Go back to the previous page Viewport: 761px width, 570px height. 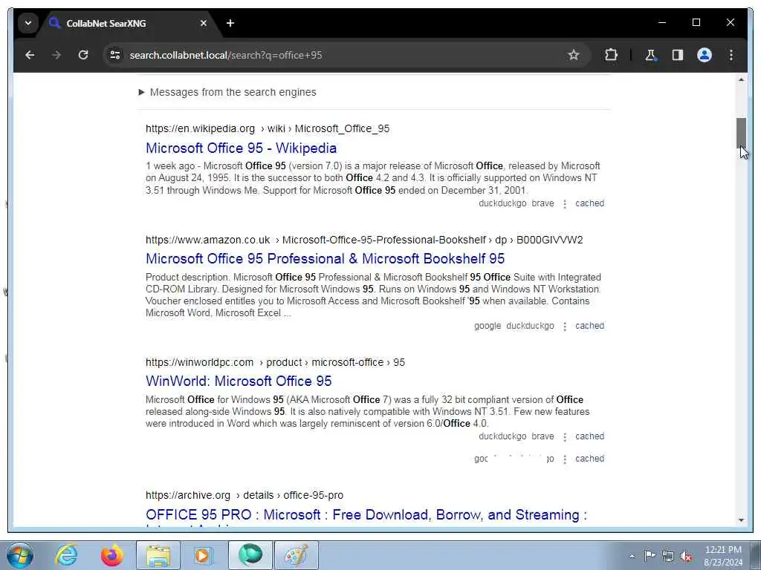(x=30, y=55)
